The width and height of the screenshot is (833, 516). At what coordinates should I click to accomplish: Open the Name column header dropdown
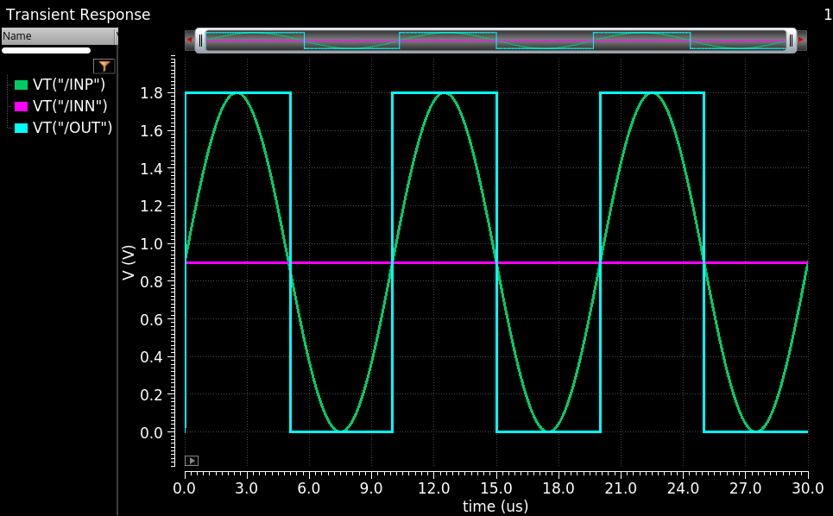point(117,37)
